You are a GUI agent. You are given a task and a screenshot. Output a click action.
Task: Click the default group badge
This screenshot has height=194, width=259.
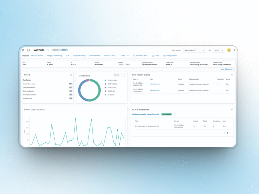pos(121,65)
